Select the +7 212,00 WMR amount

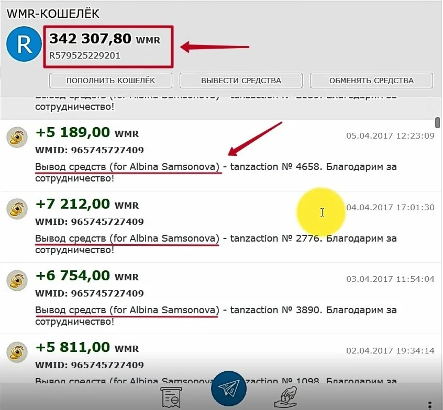(87, 204)
